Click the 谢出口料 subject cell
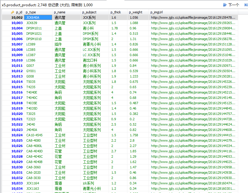Screen dimensions: 248x193 tap(95, 60)
